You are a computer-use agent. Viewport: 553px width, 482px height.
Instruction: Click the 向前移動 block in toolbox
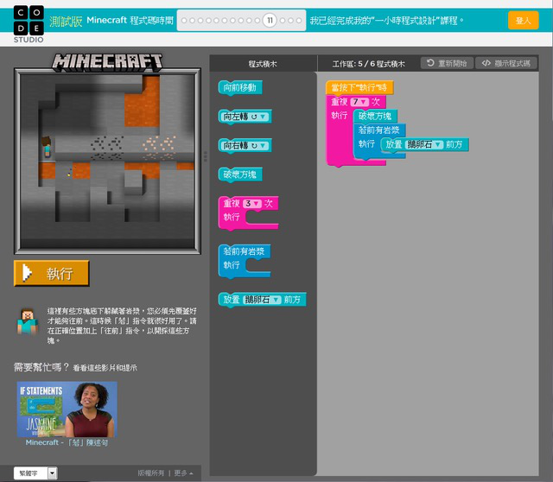240,87
